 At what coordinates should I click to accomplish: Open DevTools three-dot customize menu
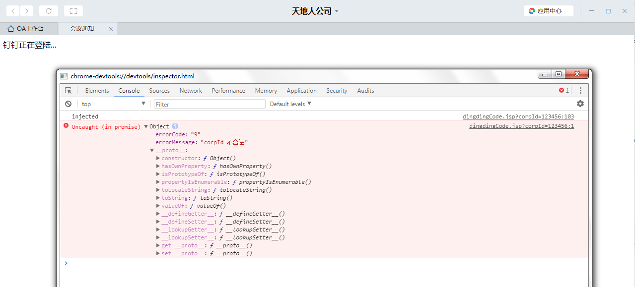[580, 91]
